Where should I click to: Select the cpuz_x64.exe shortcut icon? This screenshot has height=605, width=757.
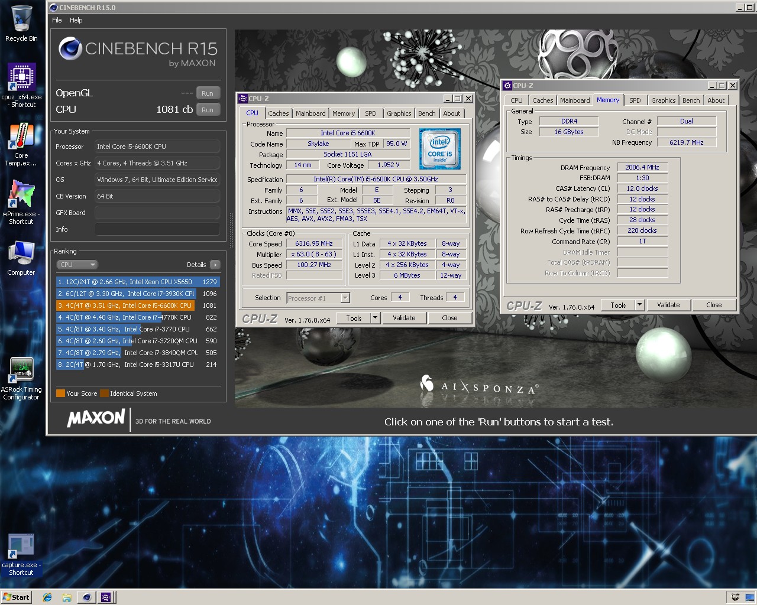(x=21, y=77)
